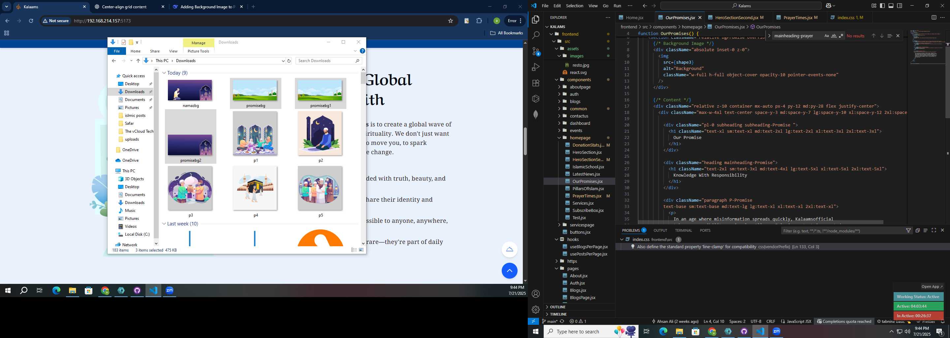The height and width of the screenshot is (338, 950).
Task: Click the Copilot icon in VS Code title bar
Action: pos(829,6)
